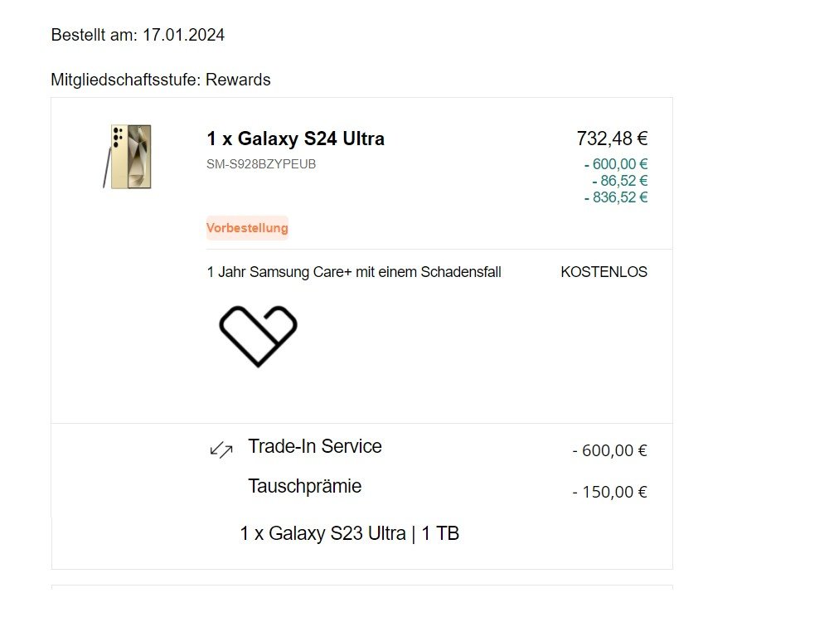
Task: Click the - 150,00 € Tauschprämie amount
Action: 609,492
